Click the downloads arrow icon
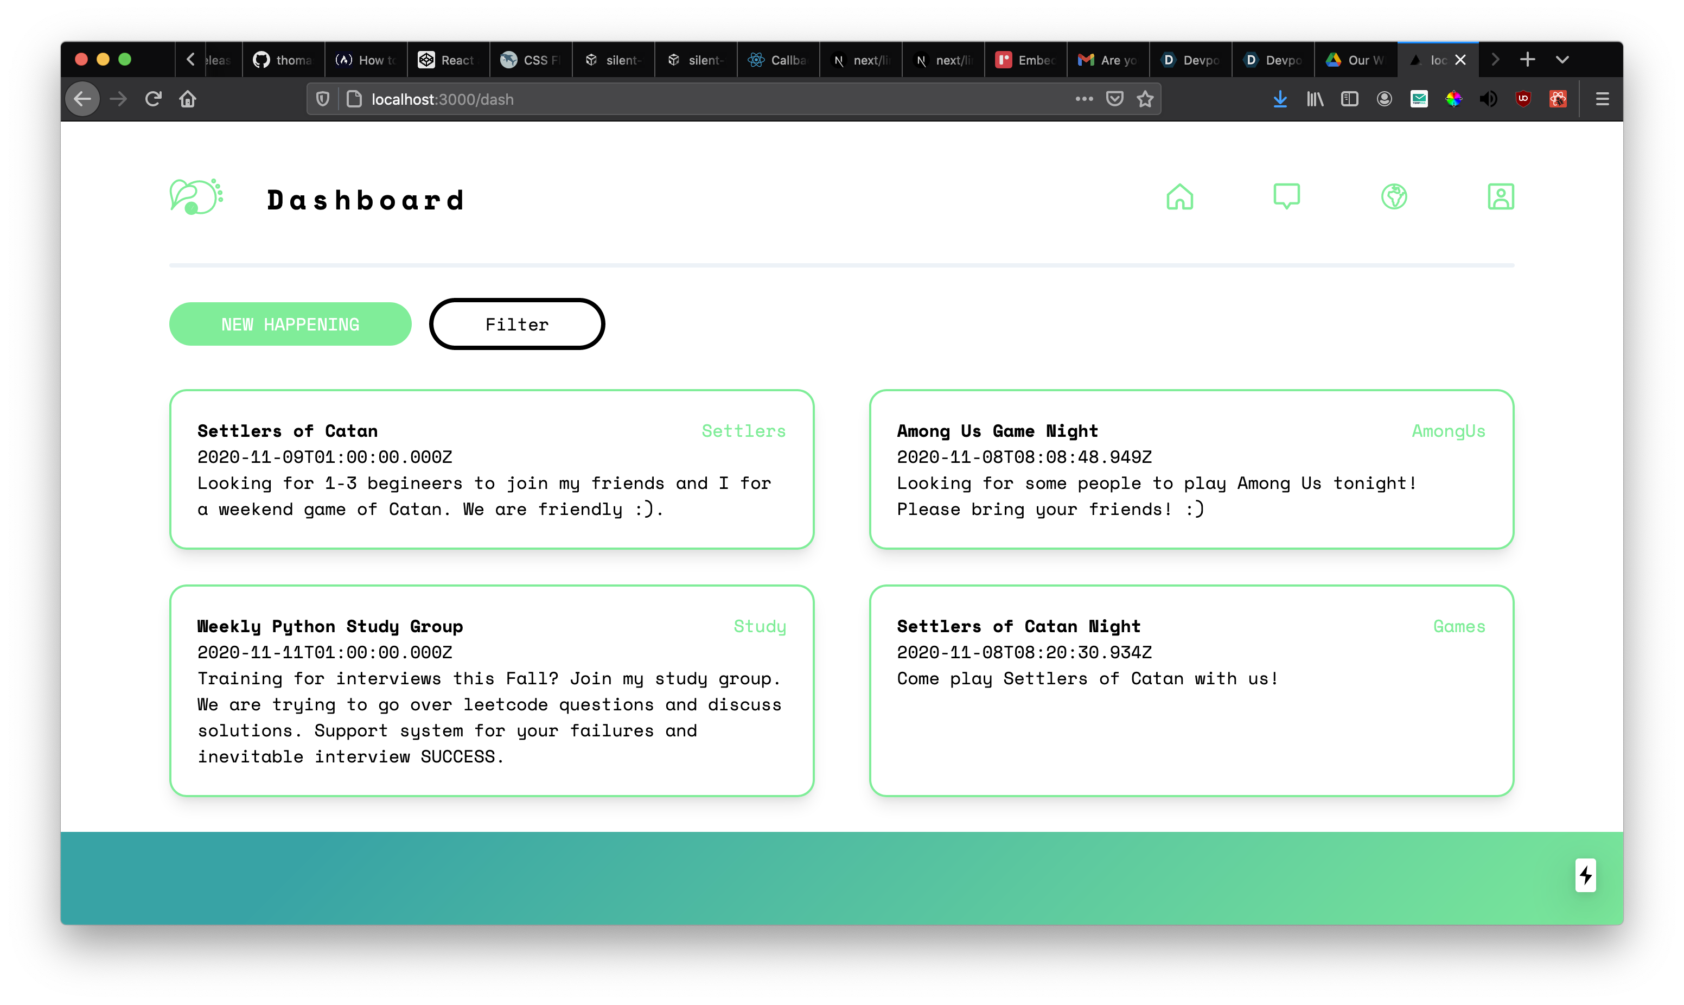Image resolution: width=1684 pixels, height=1005 pixels. point(1279,99)
